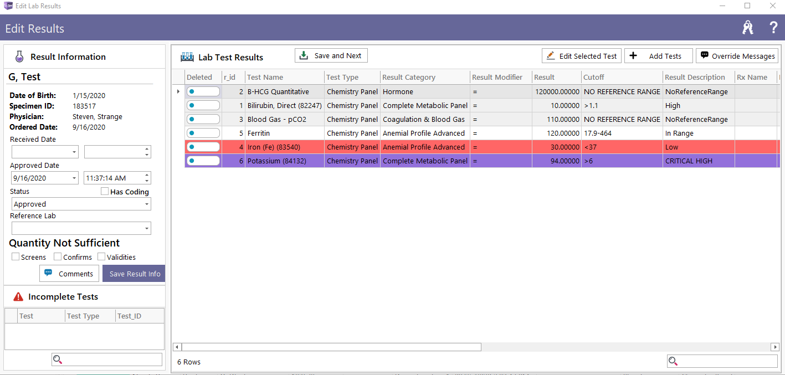Click the Save and Next button

(331, 56)
